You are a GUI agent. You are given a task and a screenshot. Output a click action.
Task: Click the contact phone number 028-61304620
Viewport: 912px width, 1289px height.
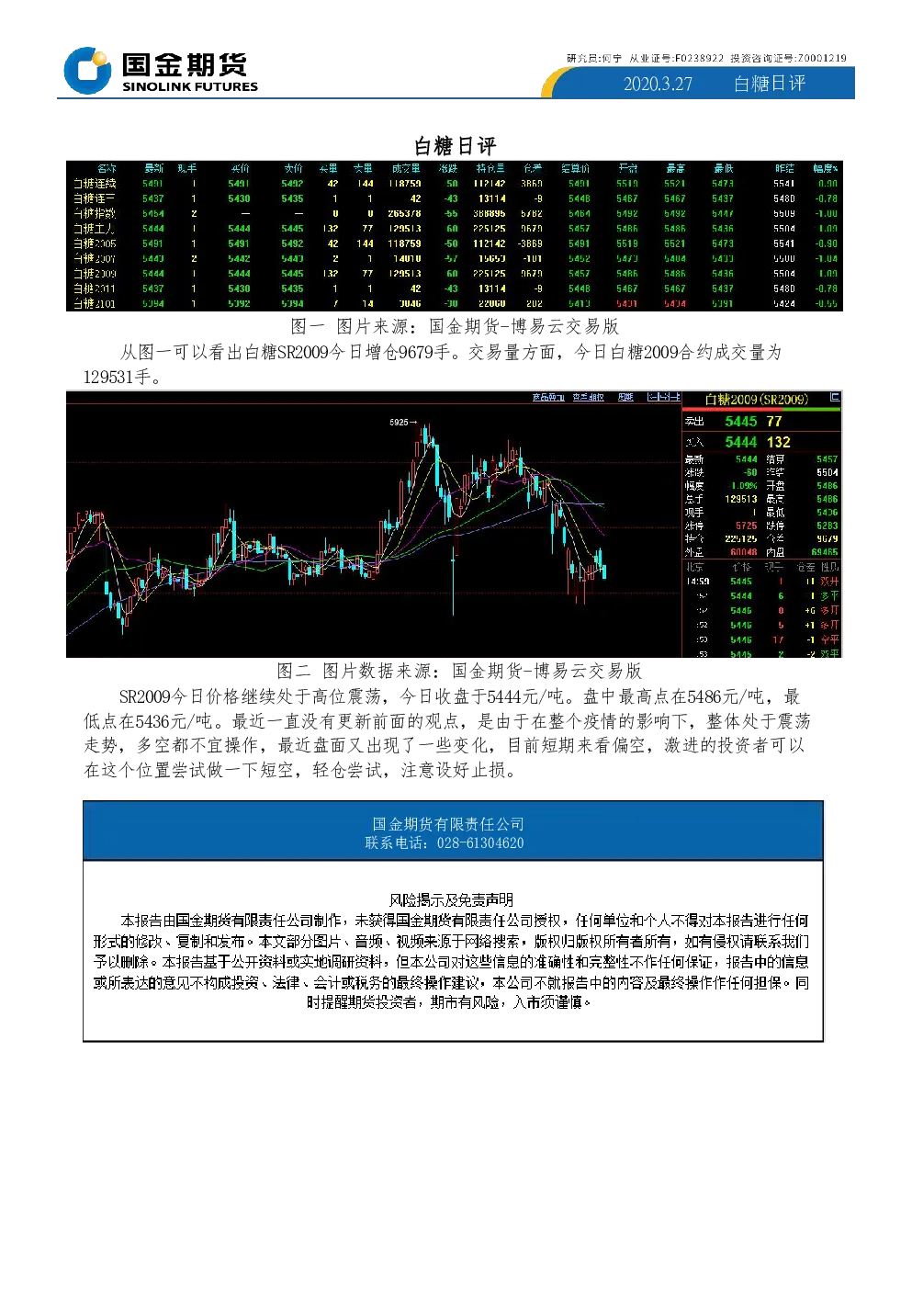coord(480,843)
